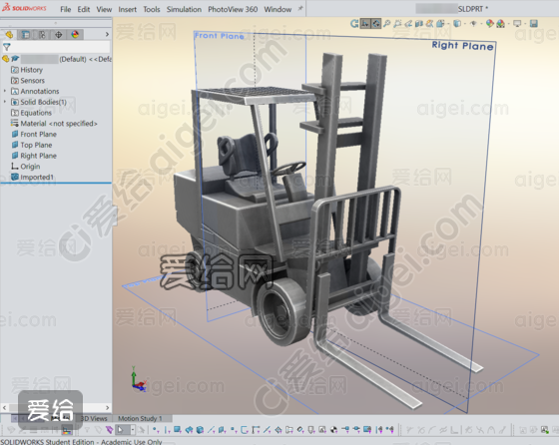This screenshot has height=445, width=559.
Task: Expand the Annotations tree node
Action: point(5,91)
